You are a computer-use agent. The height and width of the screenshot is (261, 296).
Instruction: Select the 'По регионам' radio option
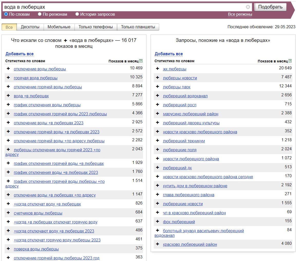(x=40, y=14)
